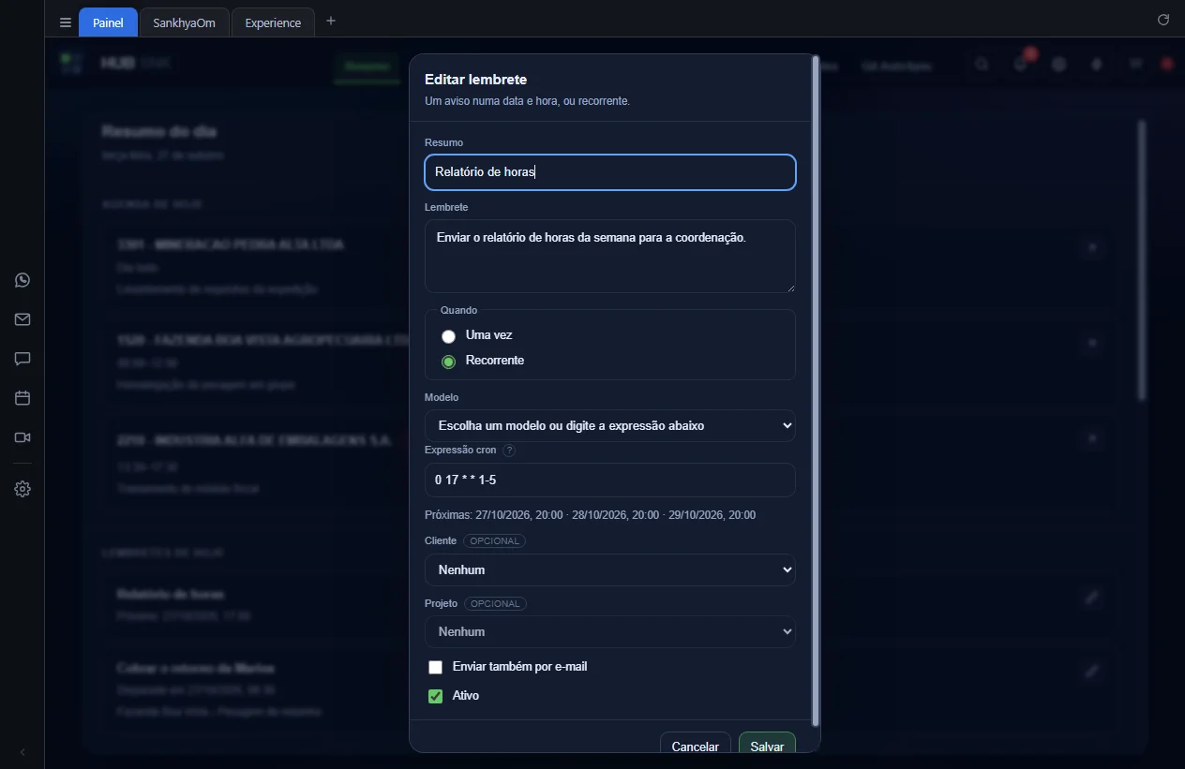Image resolution: width=1185 pixels, height=769 pixels.
Task: Uncheck the Ativo checkbox
Action: pyautogui.click(x=435, y=696)
